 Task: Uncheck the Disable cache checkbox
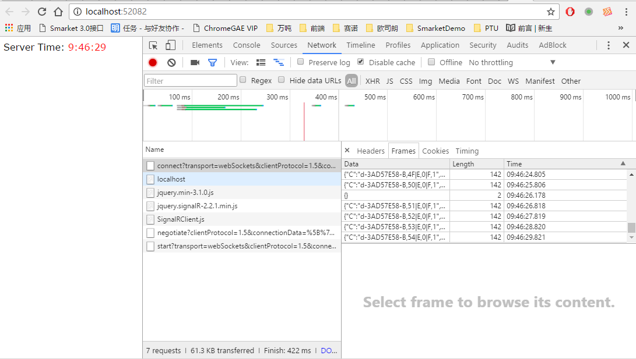pyautogui.click(x=361, y=62)
